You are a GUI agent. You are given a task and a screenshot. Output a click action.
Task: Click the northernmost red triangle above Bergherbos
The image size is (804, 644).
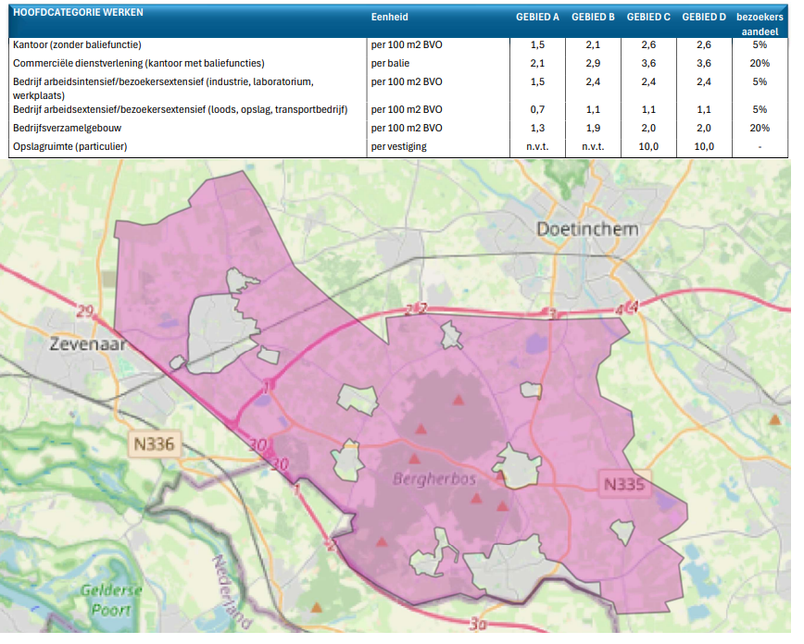(x=457, y=401)
